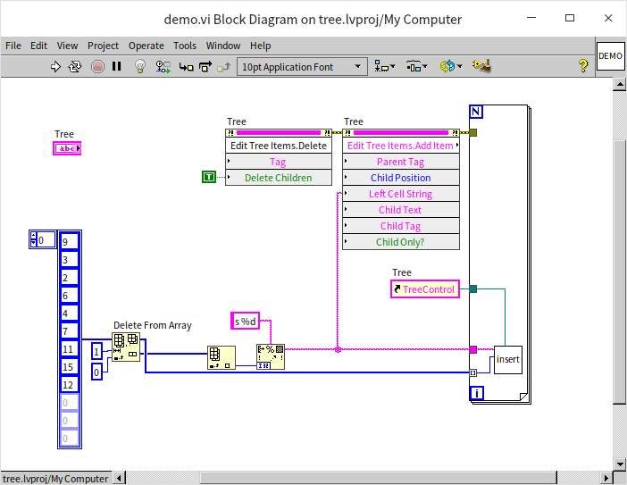Click the Pause button in toolbar
Image resolution: width=627 pixels, height=485 pixels.
(x=117, y=66)
